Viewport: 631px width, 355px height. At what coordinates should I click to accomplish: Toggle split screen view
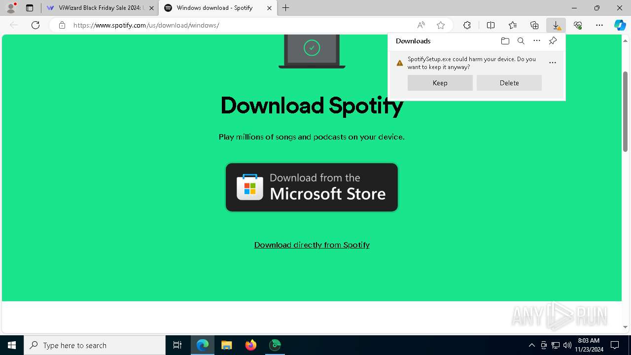click(491, 25)
